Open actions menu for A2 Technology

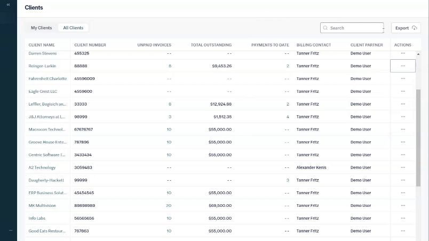click(403, 167)
